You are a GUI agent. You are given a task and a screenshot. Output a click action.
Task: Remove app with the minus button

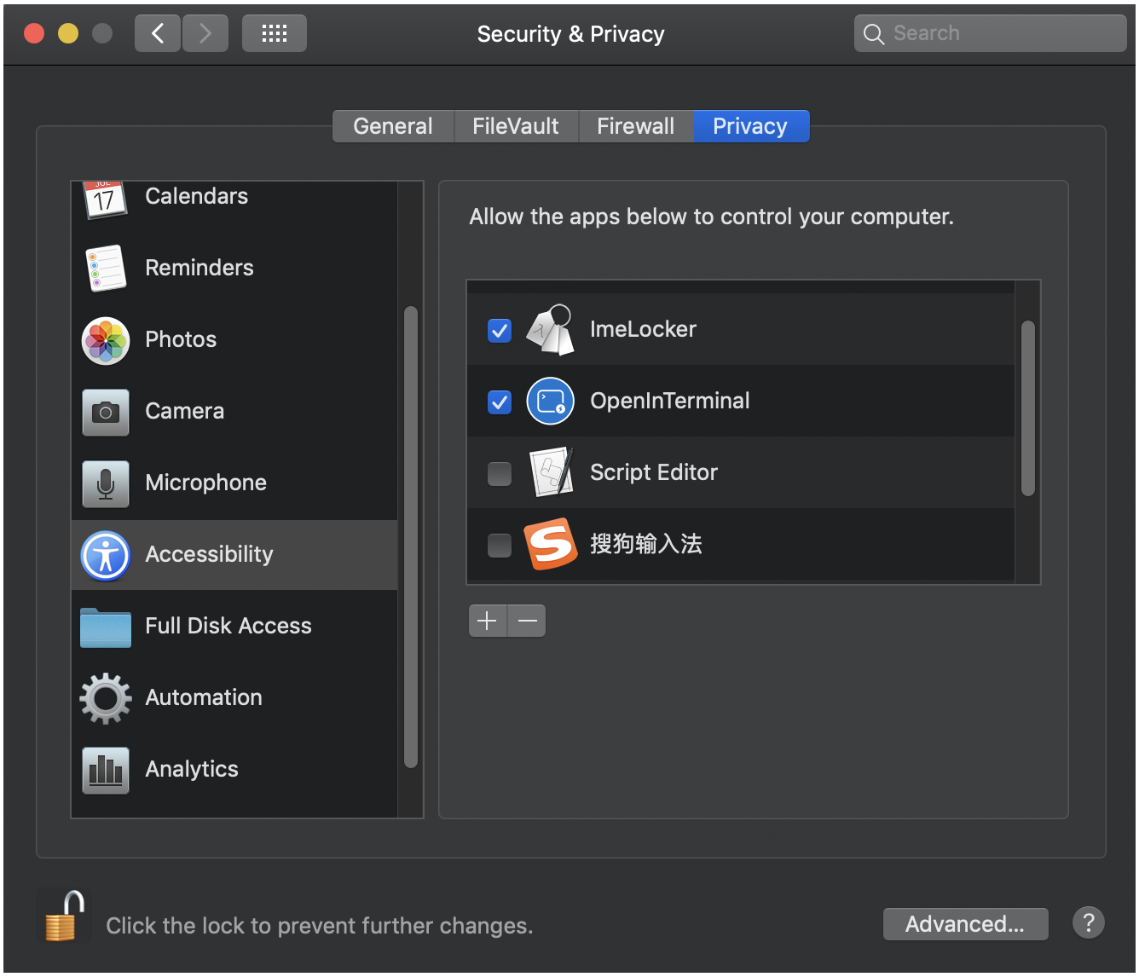pos(527,621)
